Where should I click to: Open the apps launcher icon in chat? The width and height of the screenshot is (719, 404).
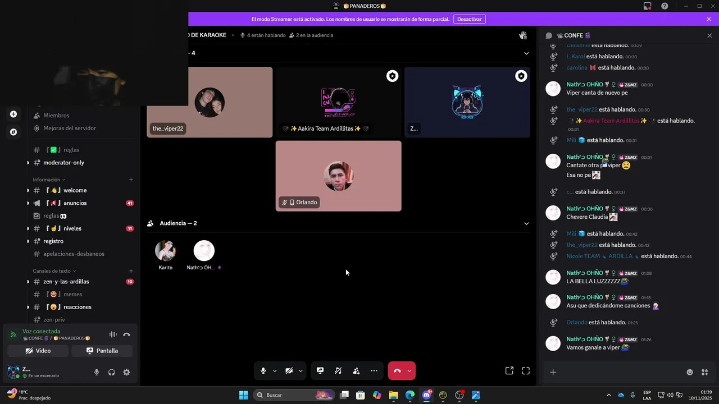pos(705,372)
